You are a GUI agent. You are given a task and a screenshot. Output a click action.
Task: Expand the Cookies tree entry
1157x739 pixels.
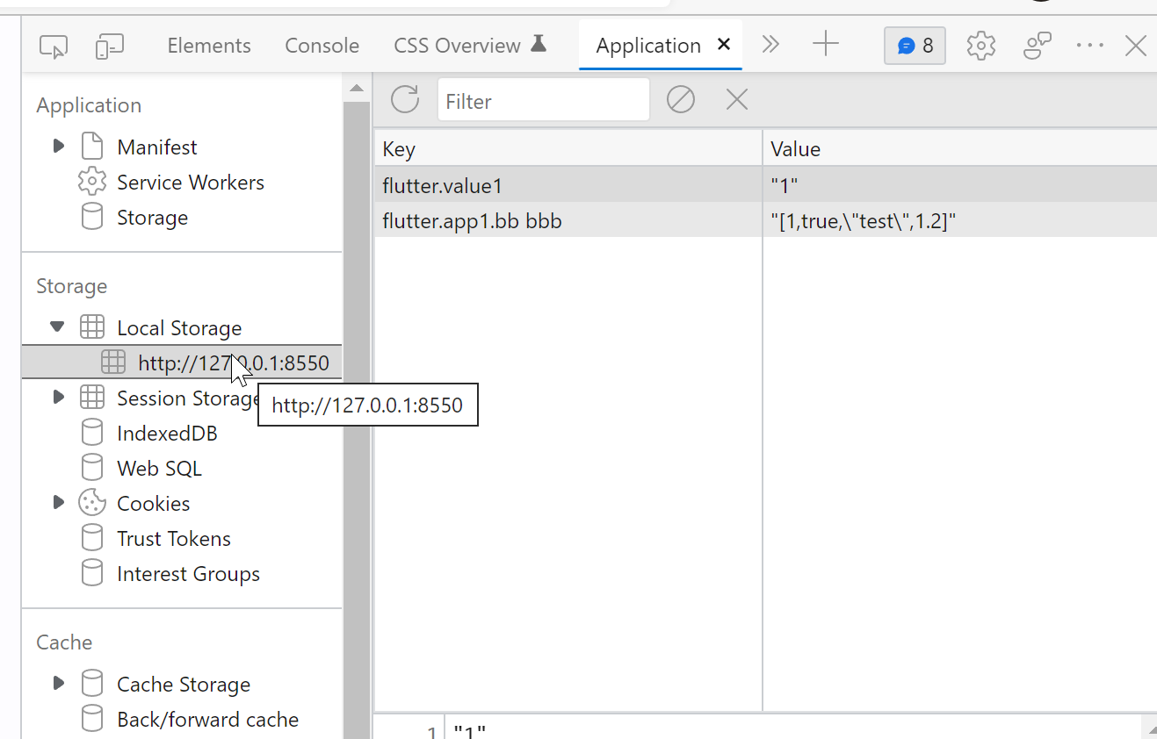click(57, 502)
